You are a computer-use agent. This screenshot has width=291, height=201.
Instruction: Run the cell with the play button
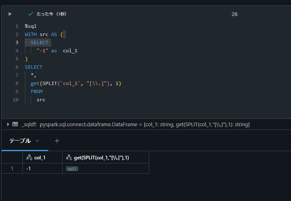click(x=10, y=14)
